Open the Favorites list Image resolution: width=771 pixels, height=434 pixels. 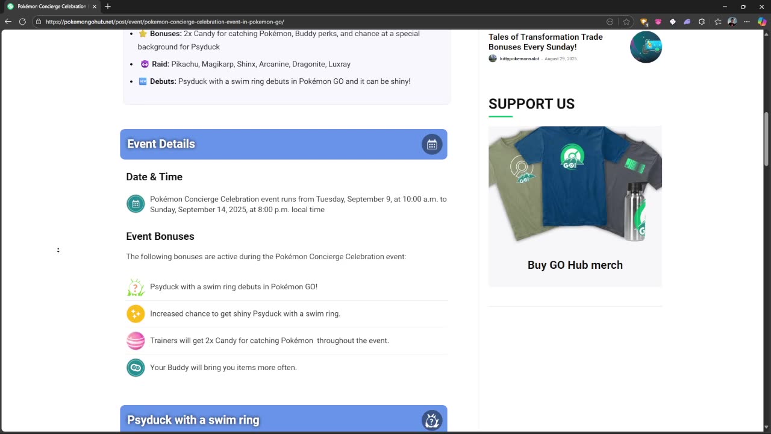pyautogui.click(x=718, y=22)
